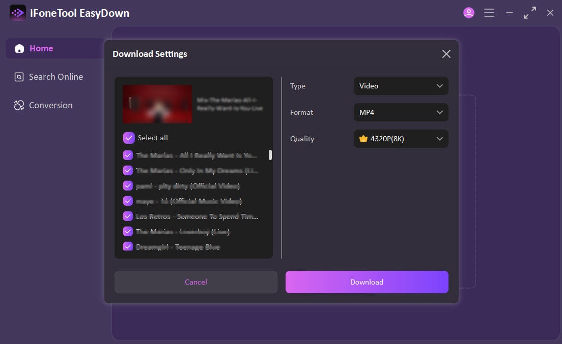
Task: Click the Format label
Action: [301, 112]
